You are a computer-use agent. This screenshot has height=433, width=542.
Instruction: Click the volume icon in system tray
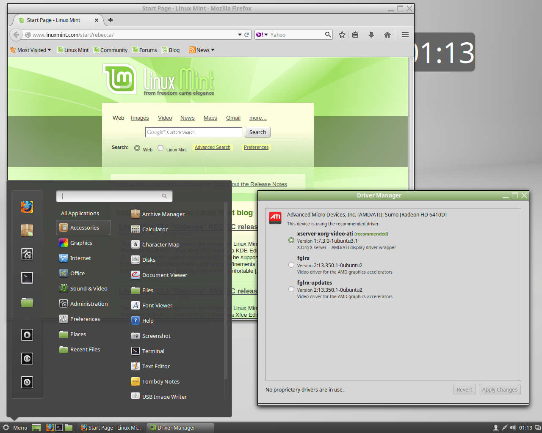tap(513, 428)
